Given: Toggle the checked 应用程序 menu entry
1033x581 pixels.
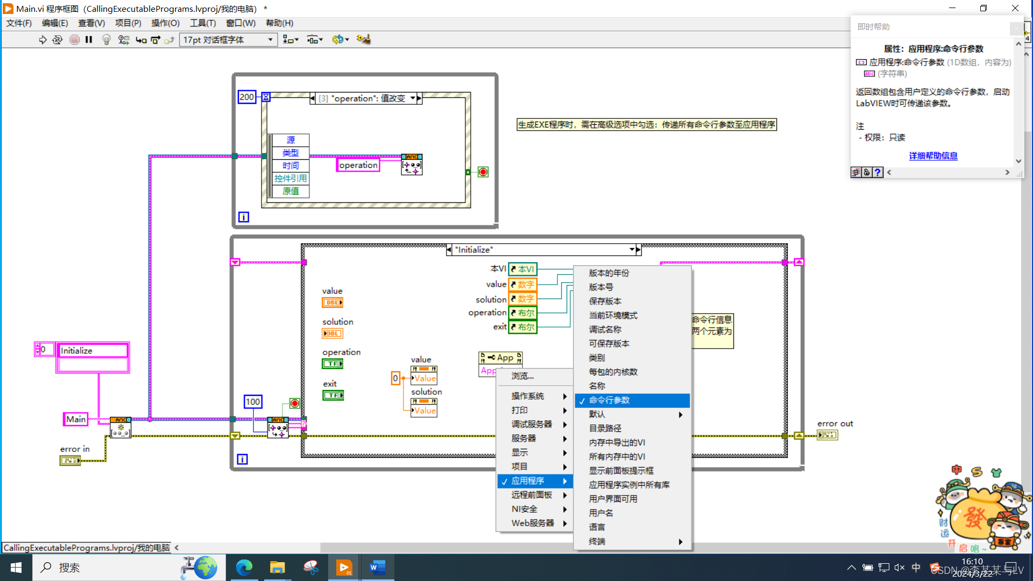Looking at the screenshot, I should pyautogui.click(x=527, y=481).
